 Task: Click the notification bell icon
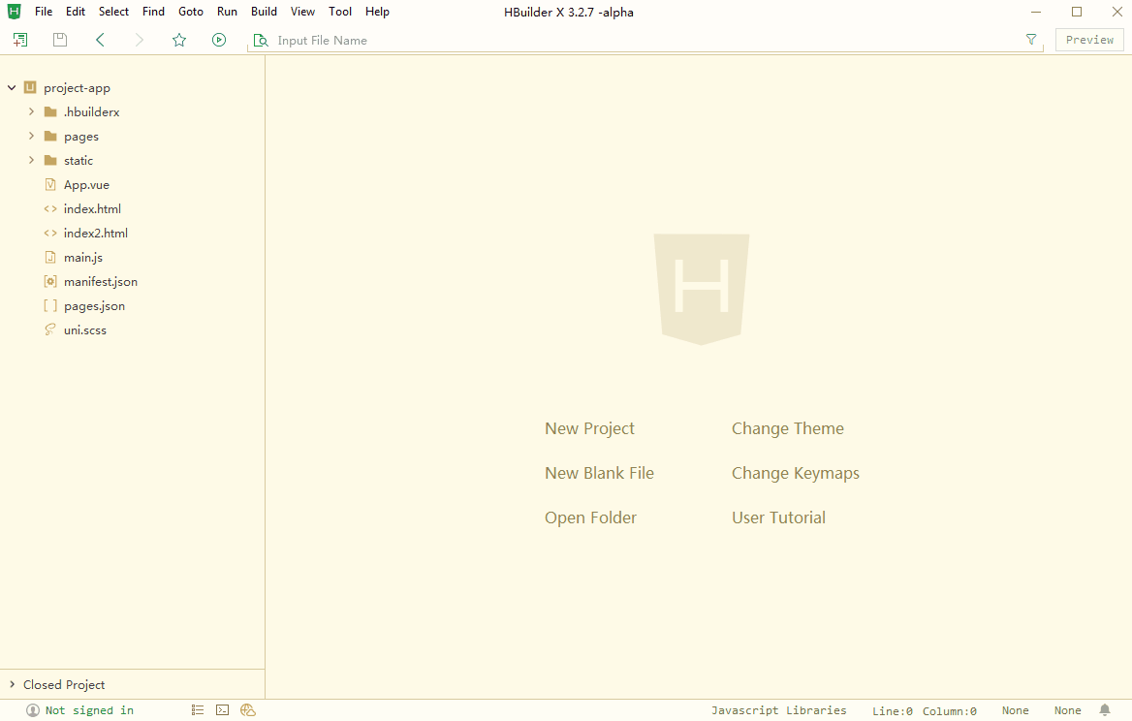1105,710
